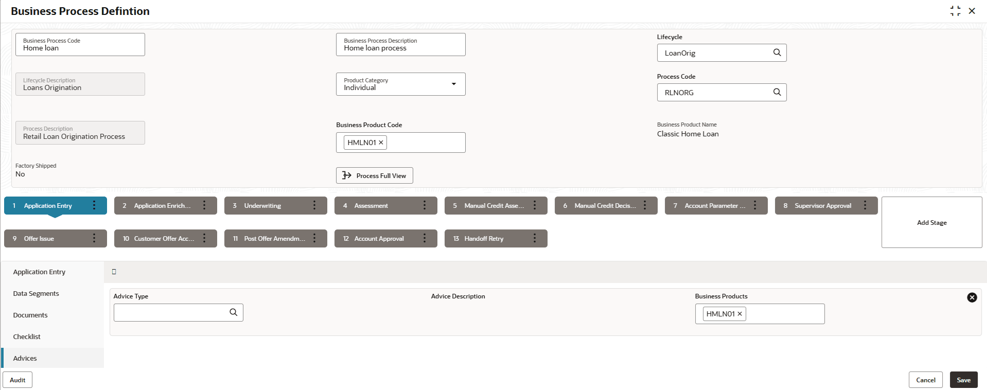Click the Process Full View button
This screenshot has width=987, height=390.
(x=375, y=175)
